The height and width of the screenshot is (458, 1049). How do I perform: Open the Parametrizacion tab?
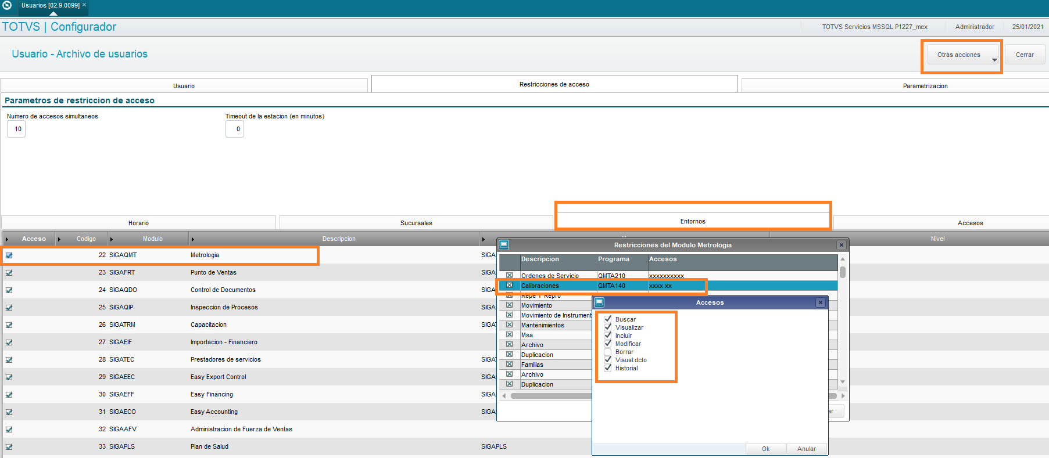896,86
